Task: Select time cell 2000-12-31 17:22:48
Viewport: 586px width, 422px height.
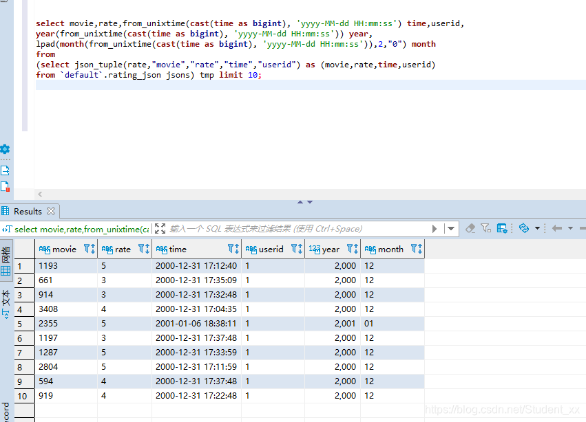Action: coord(196,395)
